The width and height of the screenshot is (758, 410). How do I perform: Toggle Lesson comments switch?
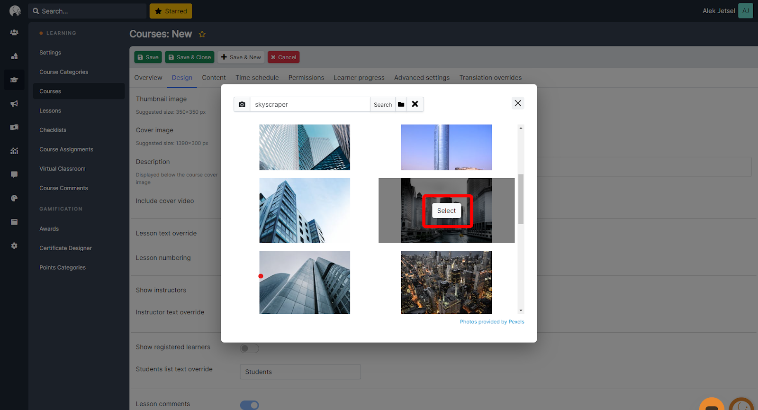point(249,405)
